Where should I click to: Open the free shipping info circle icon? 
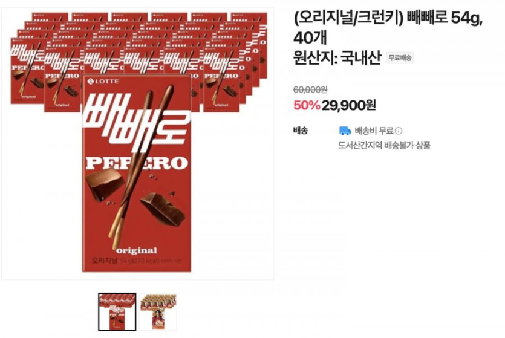point(399,131)
